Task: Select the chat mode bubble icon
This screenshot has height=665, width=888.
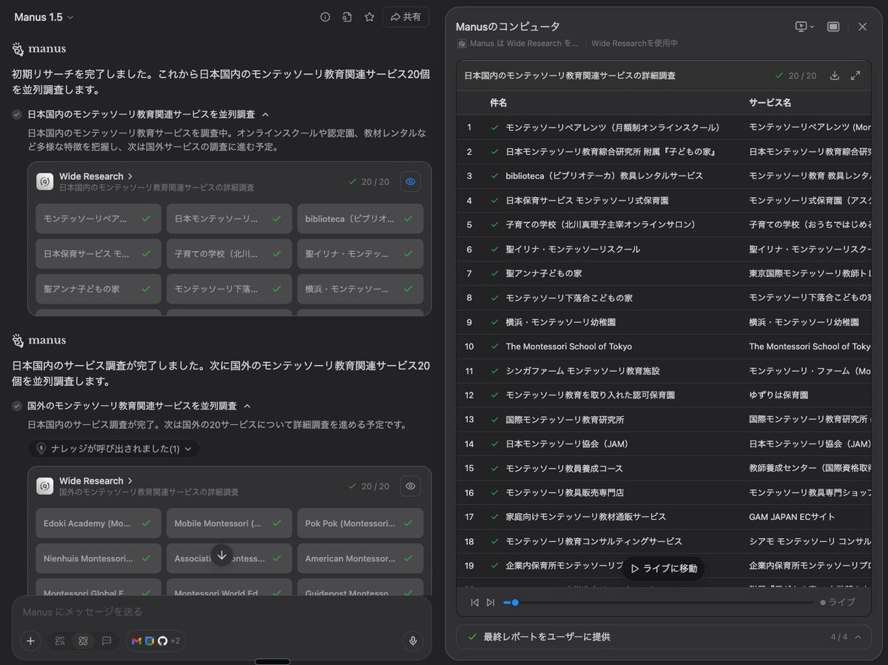Action: pyautogui.click(x=107, y=641)
